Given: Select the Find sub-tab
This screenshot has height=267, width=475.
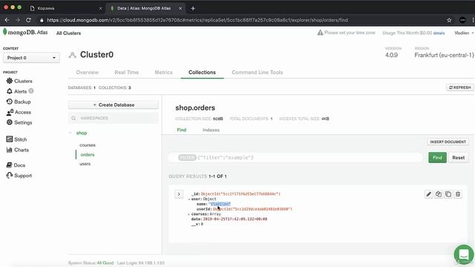Looking at the screenshot, I should coord(181,130).
